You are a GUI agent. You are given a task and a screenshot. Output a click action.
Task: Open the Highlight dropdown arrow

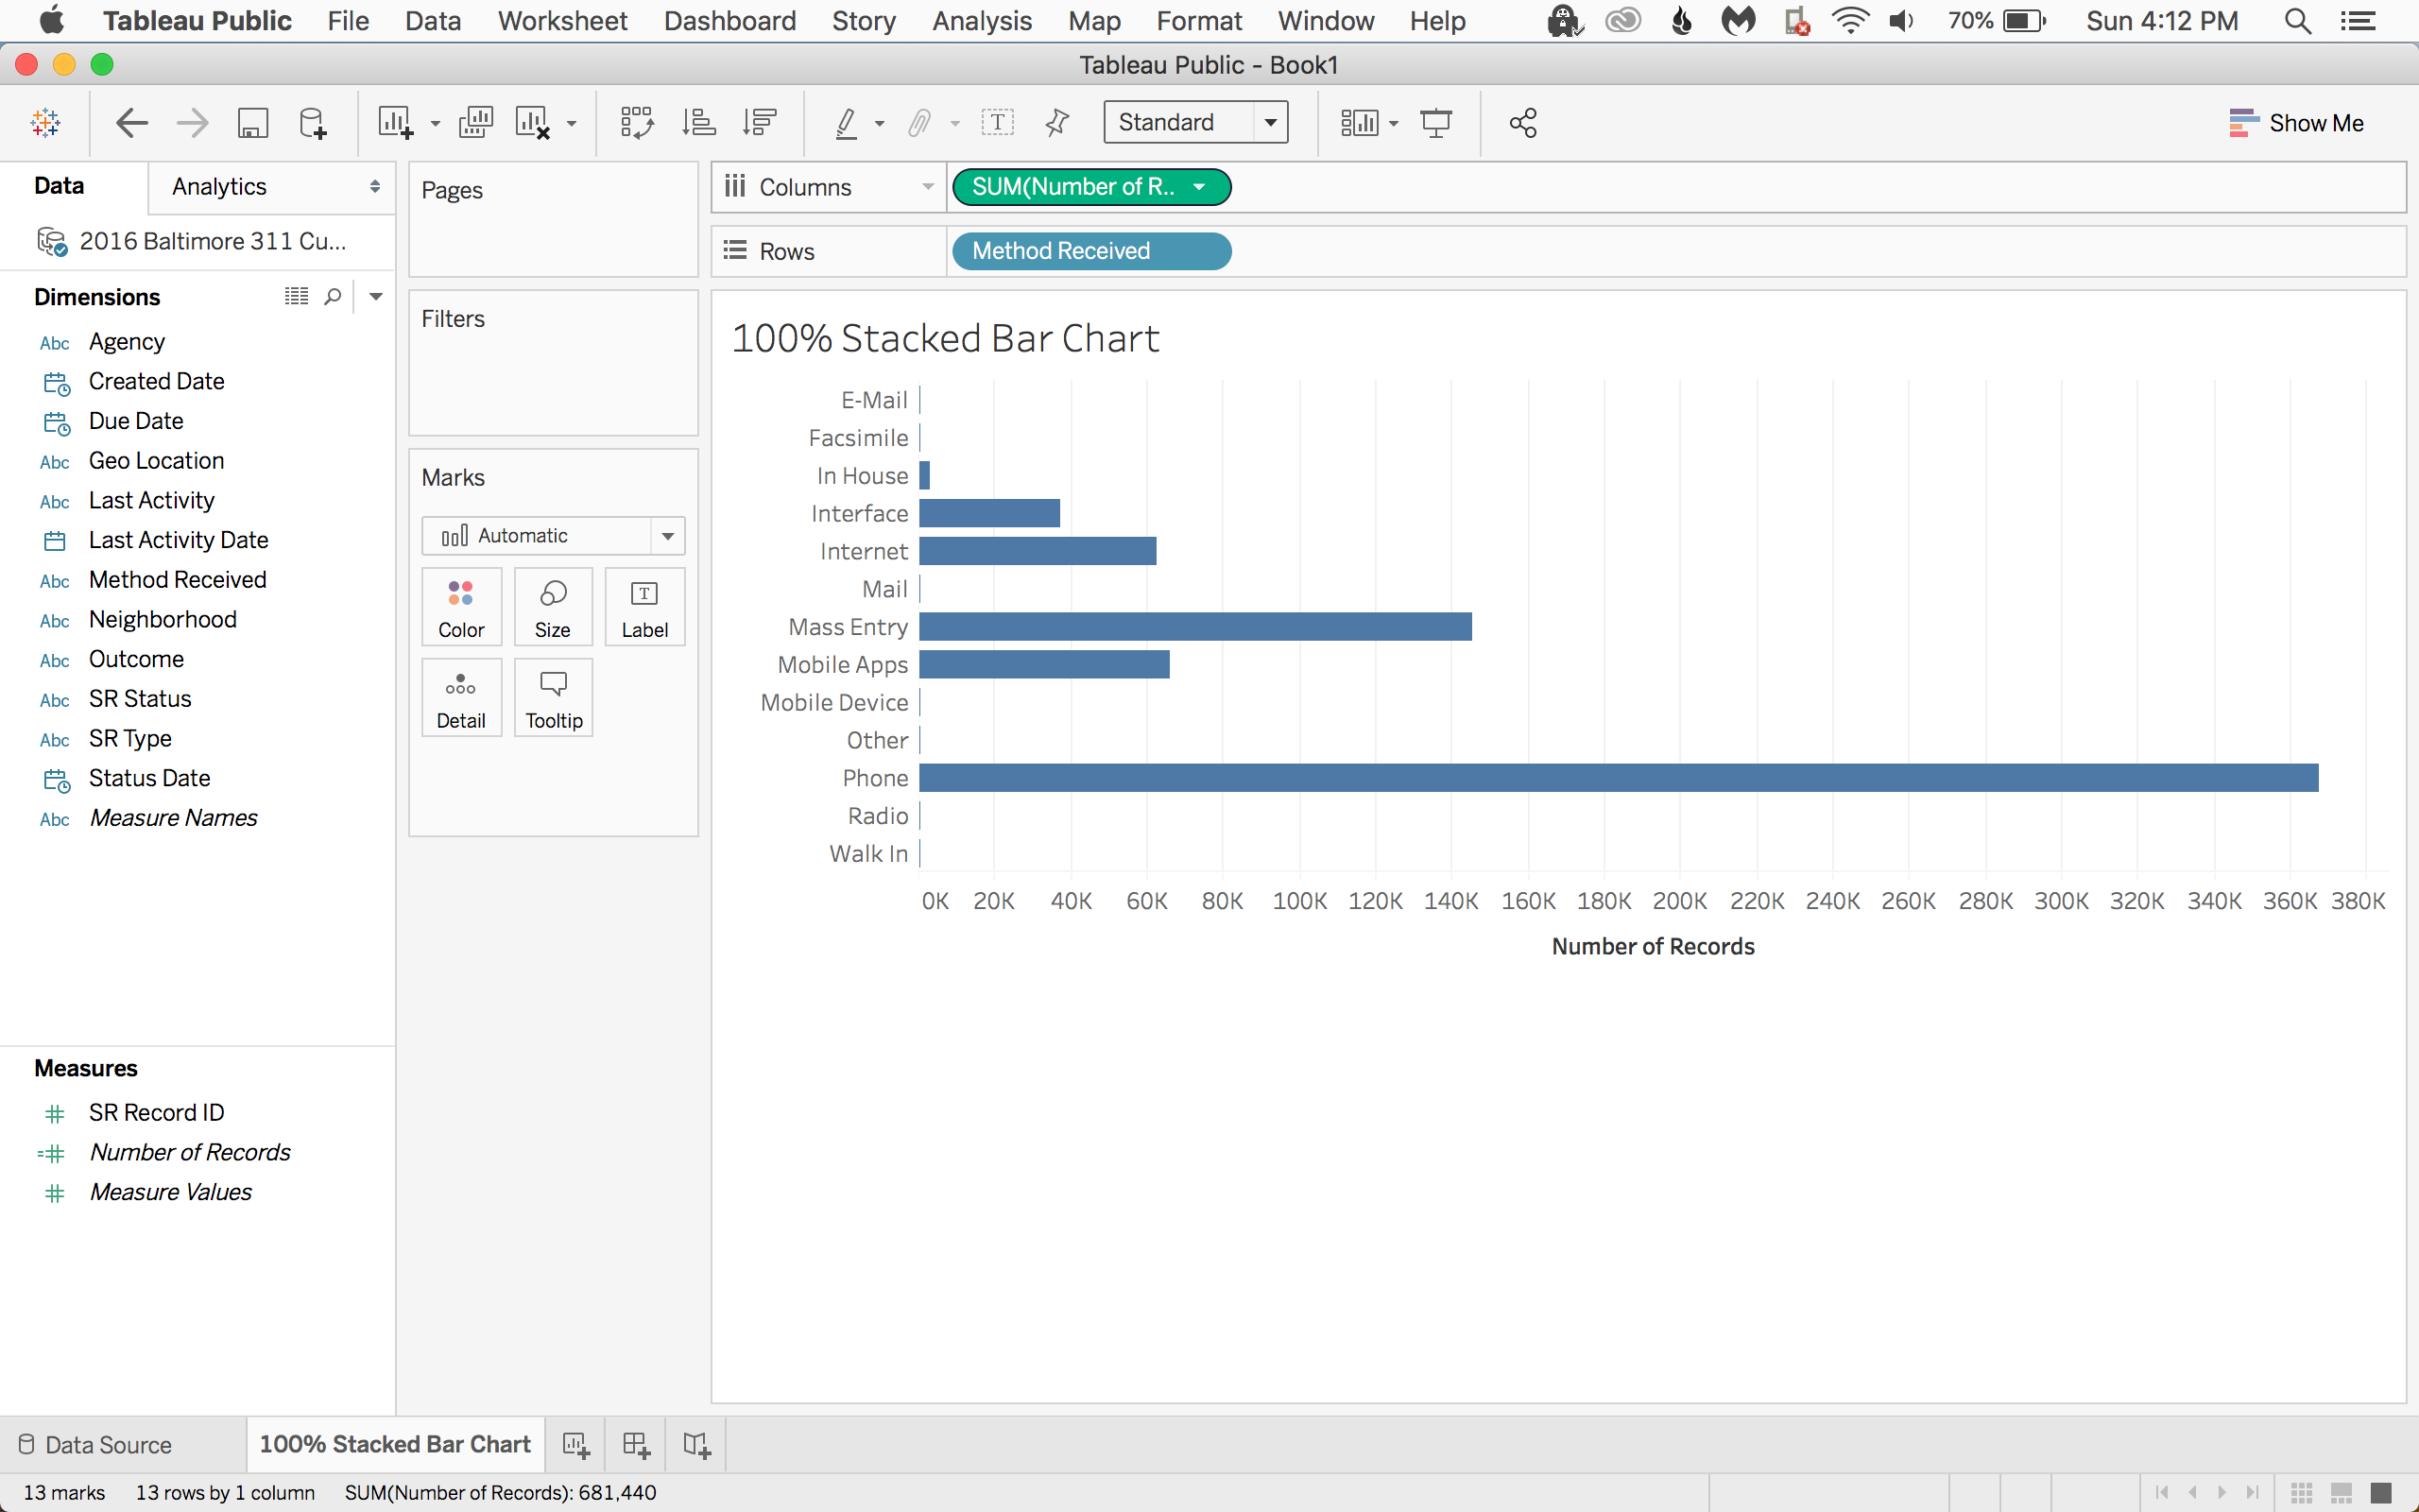pos(880,124)
